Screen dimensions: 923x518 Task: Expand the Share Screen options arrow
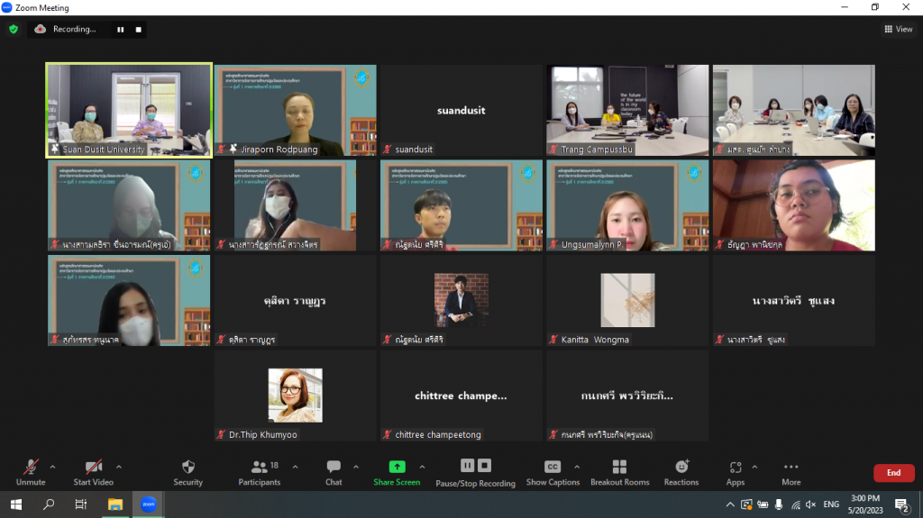coord(422,467)
